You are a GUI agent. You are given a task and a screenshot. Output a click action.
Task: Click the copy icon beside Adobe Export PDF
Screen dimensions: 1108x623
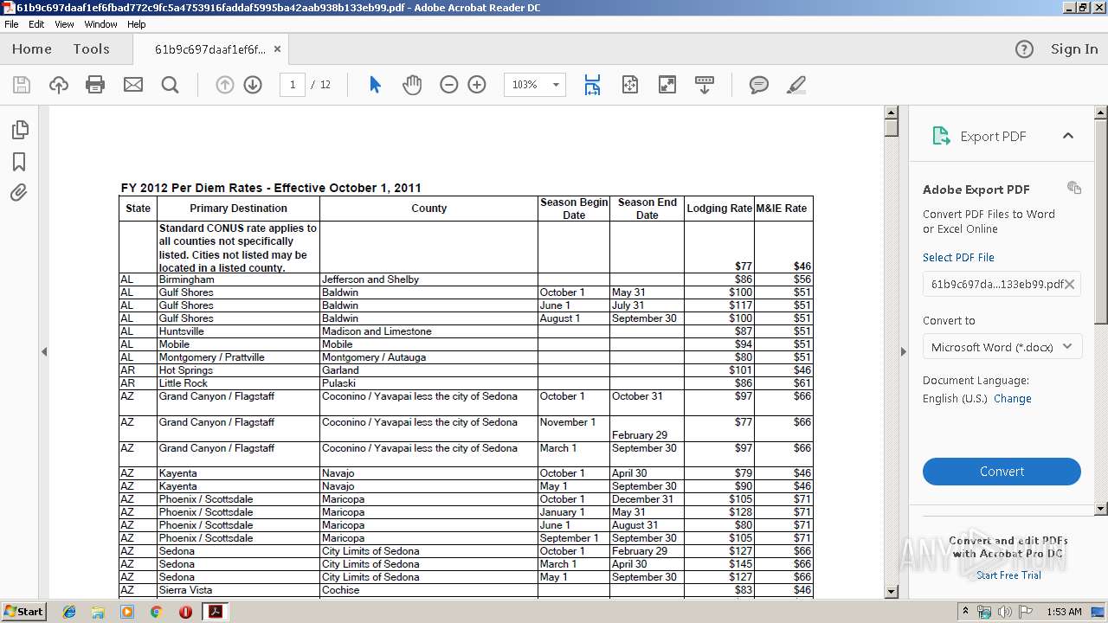point(1074,188)
